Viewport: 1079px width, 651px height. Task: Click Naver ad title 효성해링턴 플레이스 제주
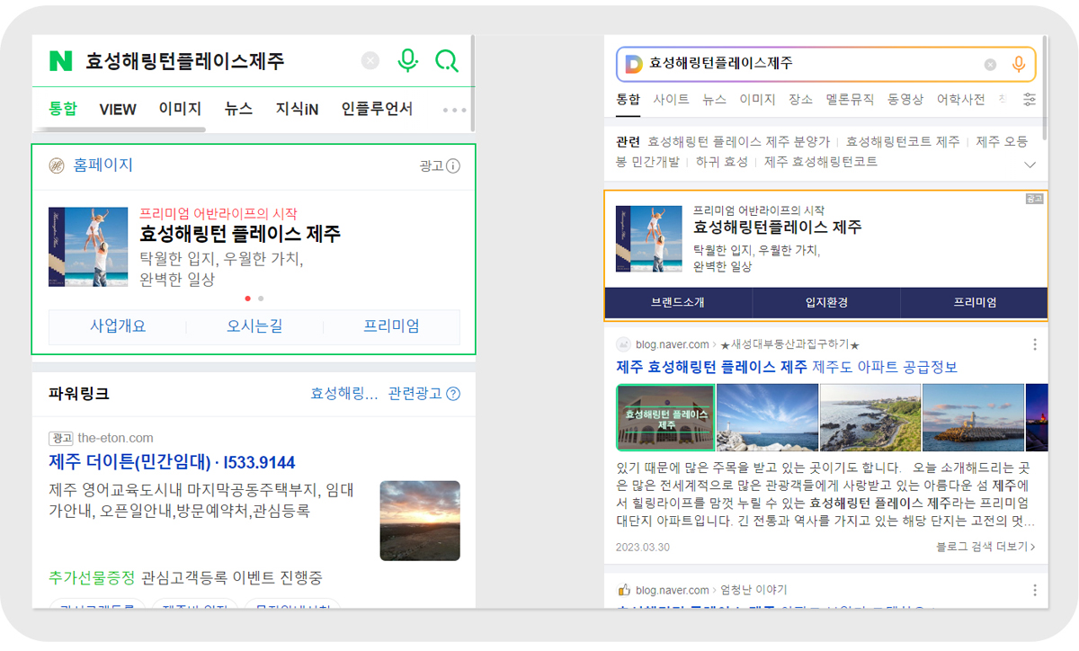240,235
